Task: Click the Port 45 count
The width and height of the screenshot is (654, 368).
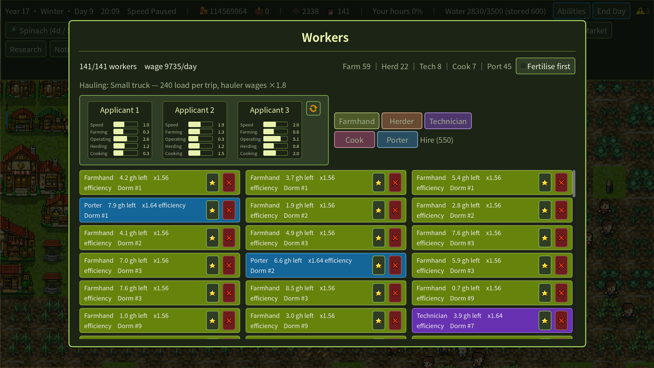Action: (499, 66)
